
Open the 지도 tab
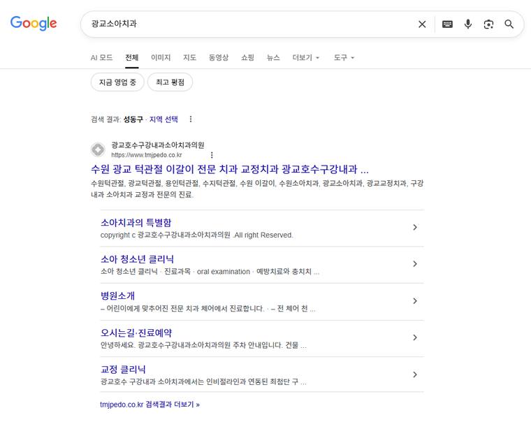tap(189, 57)
